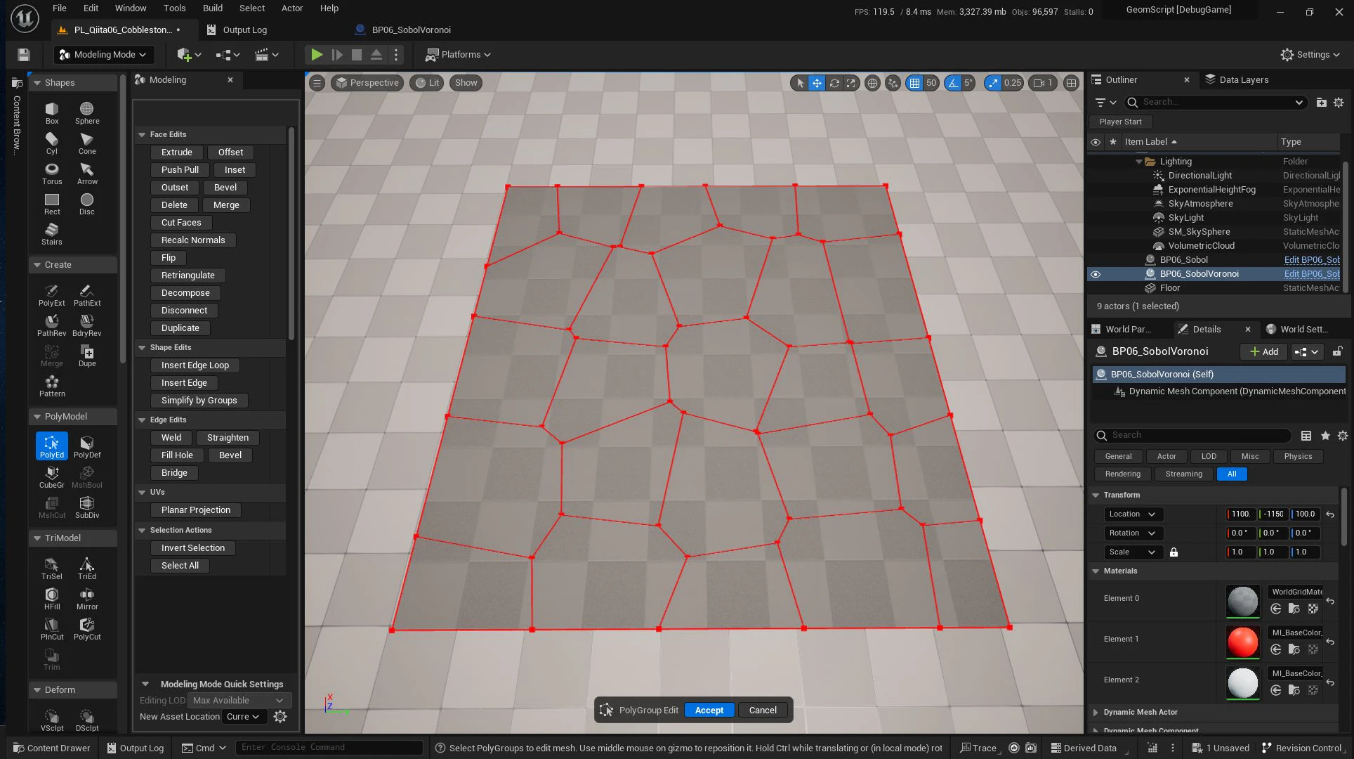Select the Pattern tool
This screenshot has height=759, width=1354.
(52, 386)
